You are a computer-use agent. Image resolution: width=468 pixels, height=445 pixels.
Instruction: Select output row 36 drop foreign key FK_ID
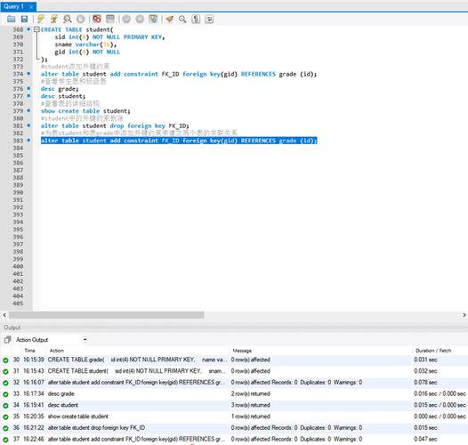point(234,428)
